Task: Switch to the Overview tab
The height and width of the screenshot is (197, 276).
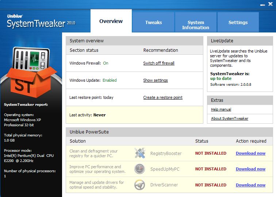Action: 111,21
